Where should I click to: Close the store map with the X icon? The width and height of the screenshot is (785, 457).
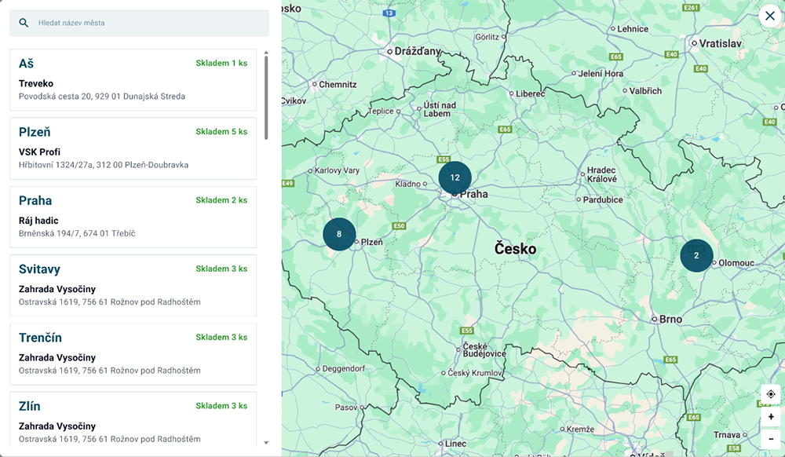pos(769,15)
